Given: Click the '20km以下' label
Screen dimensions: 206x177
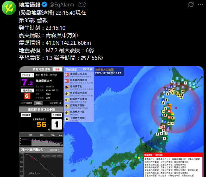Looking at the screenshot, I should pos(54,150).
